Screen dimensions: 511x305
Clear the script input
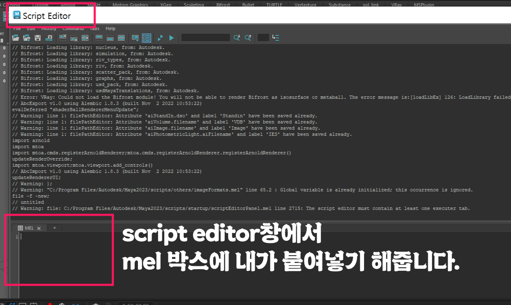[74, 38]
